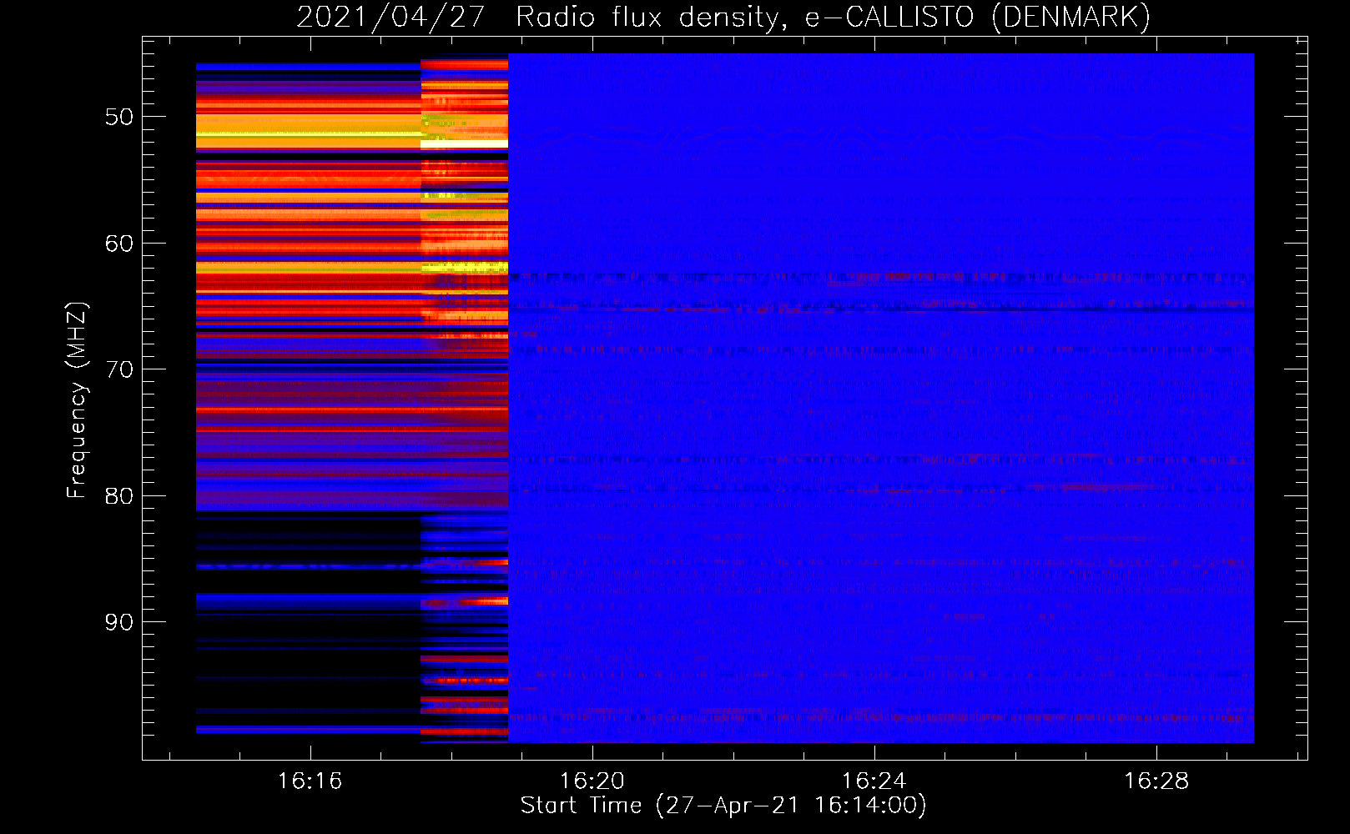
Task: Click the 80 frequency tick label
Action: click(x=118, y=496)
